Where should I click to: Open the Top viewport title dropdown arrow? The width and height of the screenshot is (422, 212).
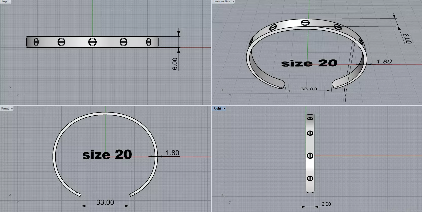(10, 2)
